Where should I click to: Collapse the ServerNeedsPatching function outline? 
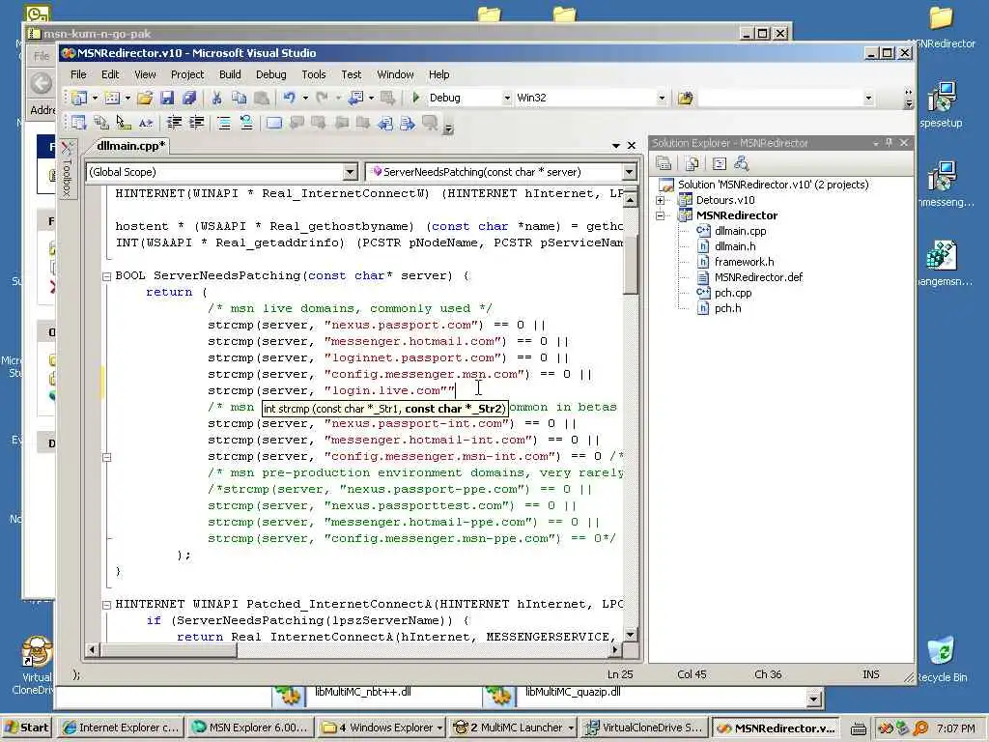106,276
